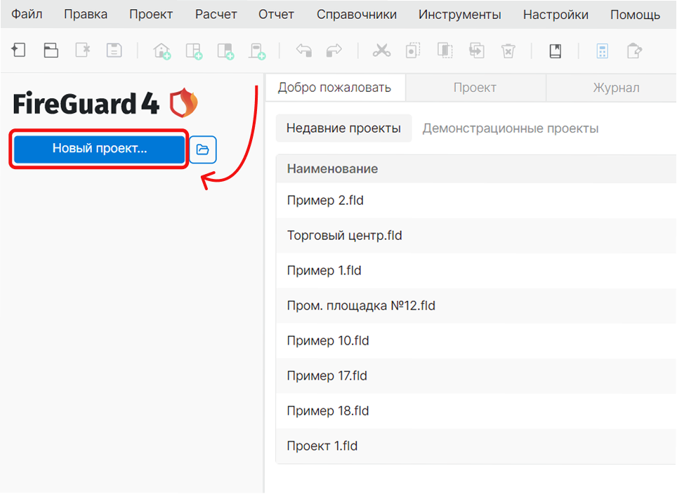
Task: Open recent project Проект 1.fld
Action: coord(476,446)
